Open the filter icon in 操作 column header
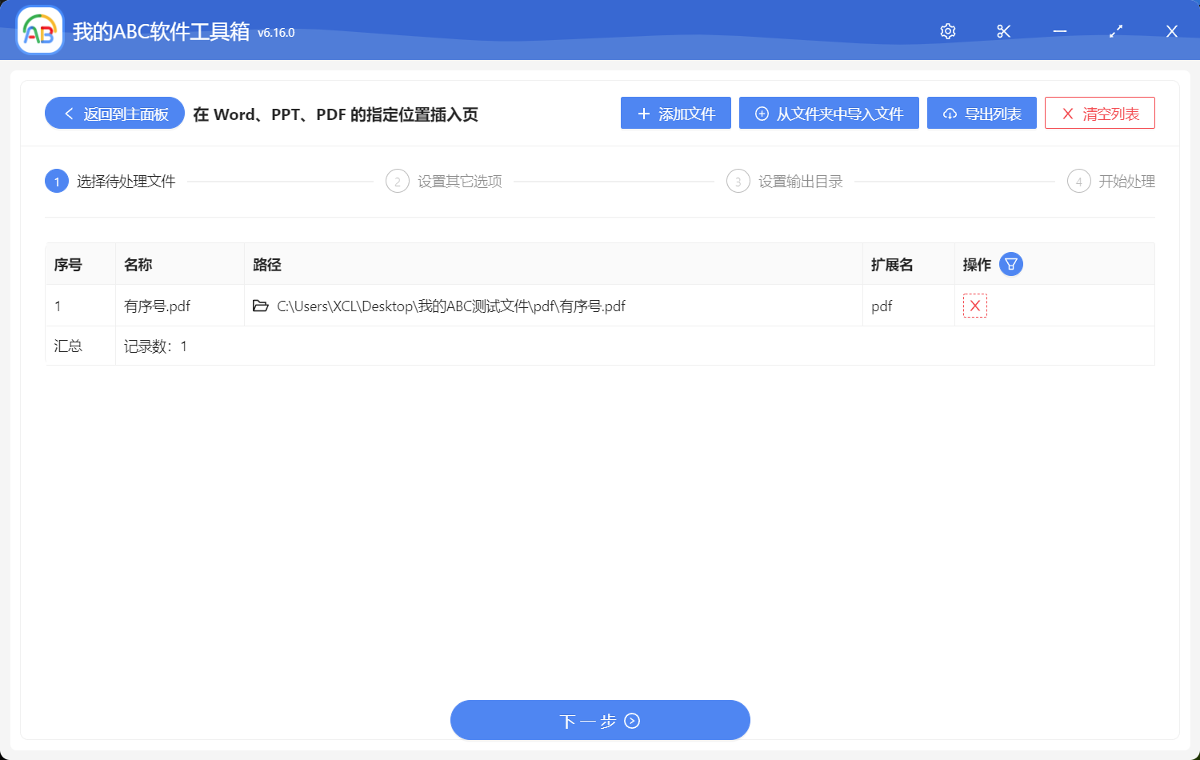 click(1010, 263)
